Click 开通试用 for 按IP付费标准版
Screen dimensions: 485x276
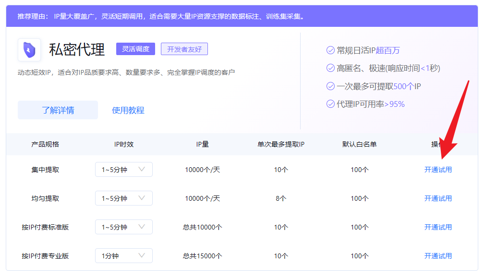tap(438, 227)
